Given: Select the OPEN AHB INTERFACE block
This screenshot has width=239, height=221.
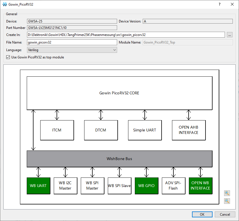Looking at the screenshot, I should click(189, 130).
